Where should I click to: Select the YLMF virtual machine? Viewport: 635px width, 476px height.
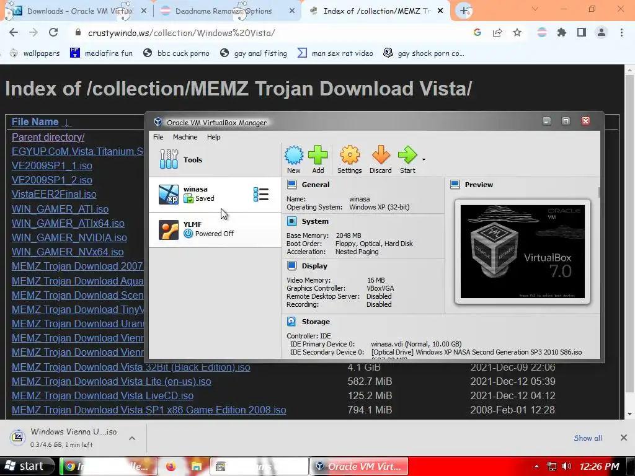pyautogui.click(x=215, y=229)
